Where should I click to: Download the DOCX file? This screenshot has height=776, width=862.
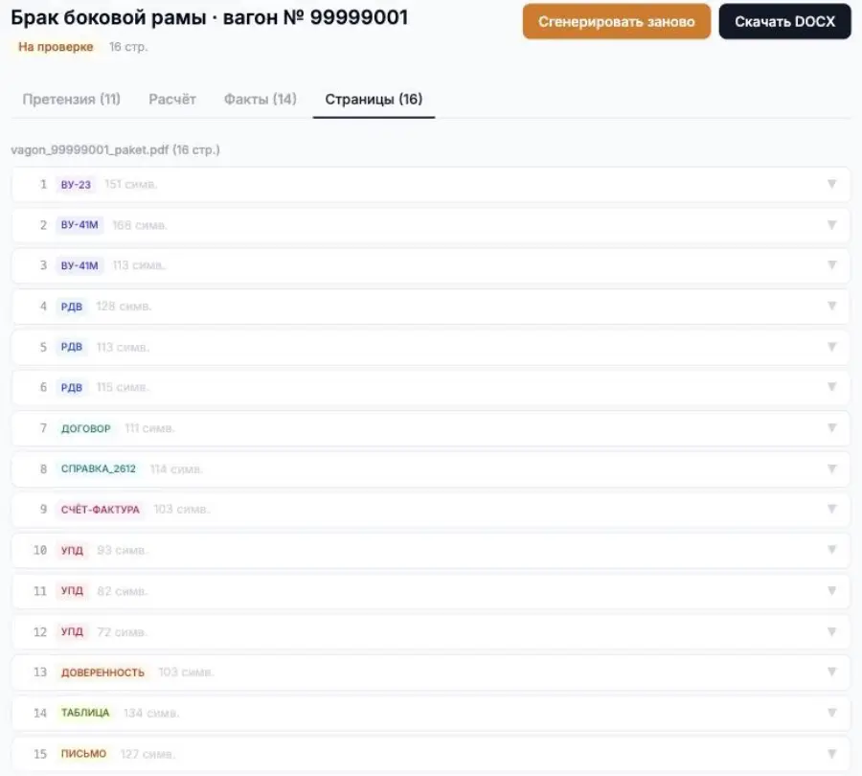pos(784,21)
